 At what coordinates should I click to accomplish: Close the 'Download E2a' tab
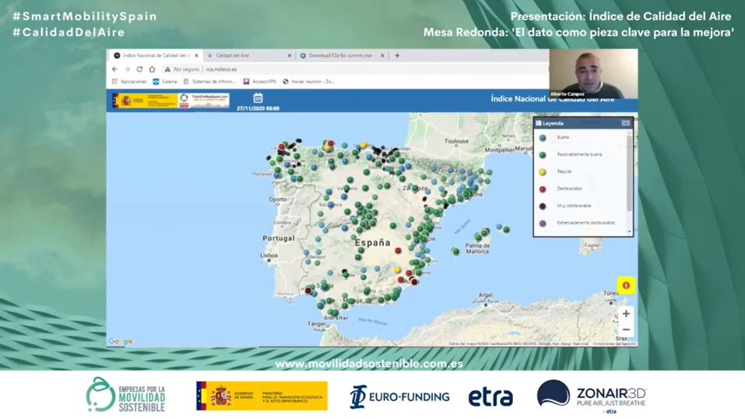(x=382, y=55)
